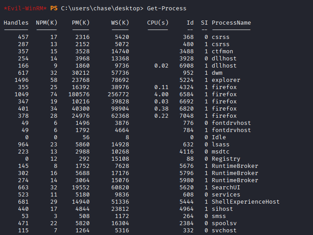Click the process Id 3488
This screenshot has height=235, width=313.
pyautogui.click(x=187, y=51)
